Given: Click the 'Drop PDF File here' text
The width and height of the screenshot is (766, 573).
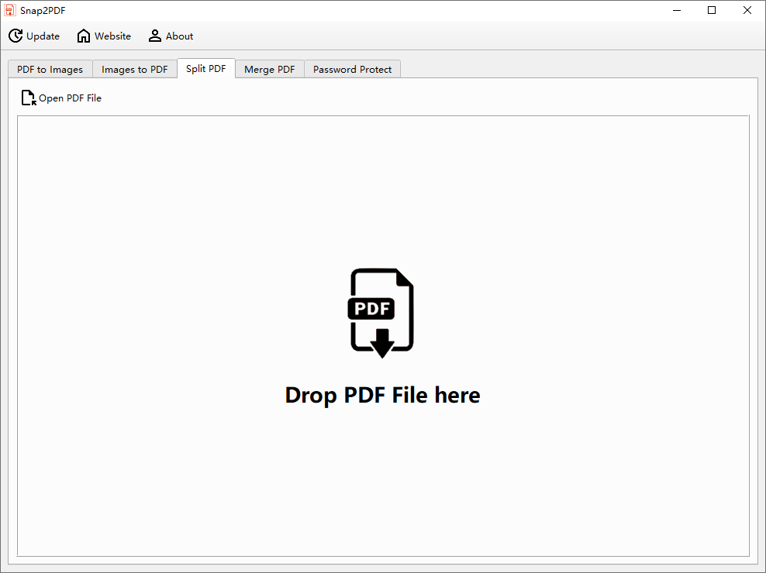Looking at the screenshot, I should click(382, 395).
